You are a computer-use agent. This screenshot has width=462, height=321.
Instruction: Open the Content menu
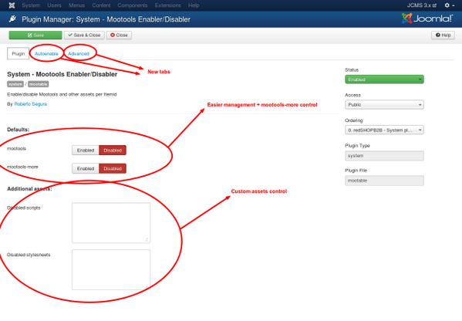[101, 5]
